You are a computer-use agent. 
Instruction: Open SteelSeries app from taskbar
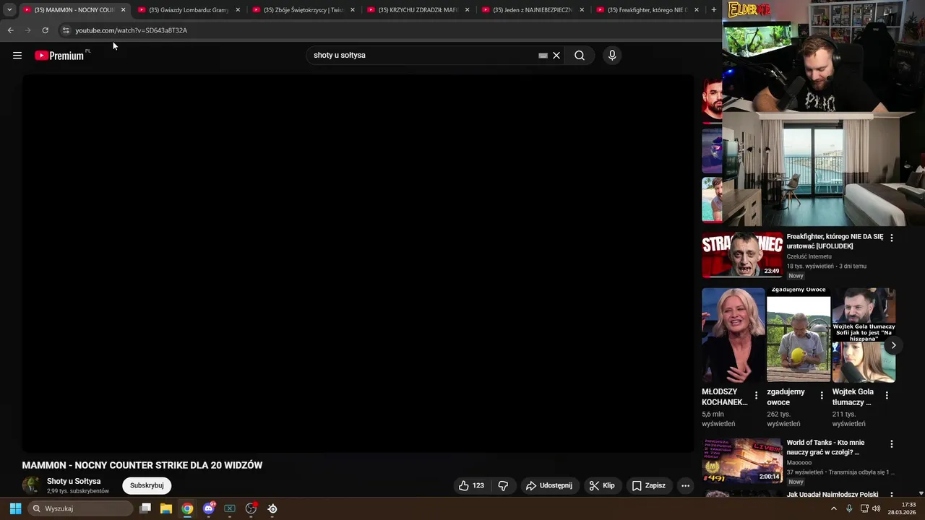point(272,508)
